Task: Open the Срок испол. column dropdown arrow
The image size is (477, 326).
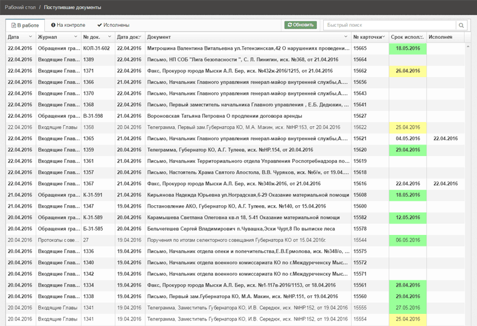Action: 422,36
